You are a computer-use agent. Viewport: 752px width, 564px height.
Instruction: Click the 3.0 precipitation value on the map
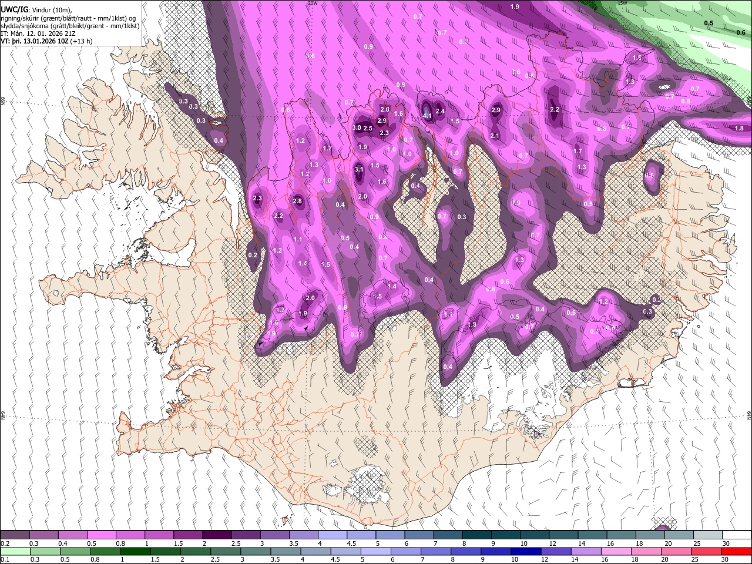(x=357, y=128)
